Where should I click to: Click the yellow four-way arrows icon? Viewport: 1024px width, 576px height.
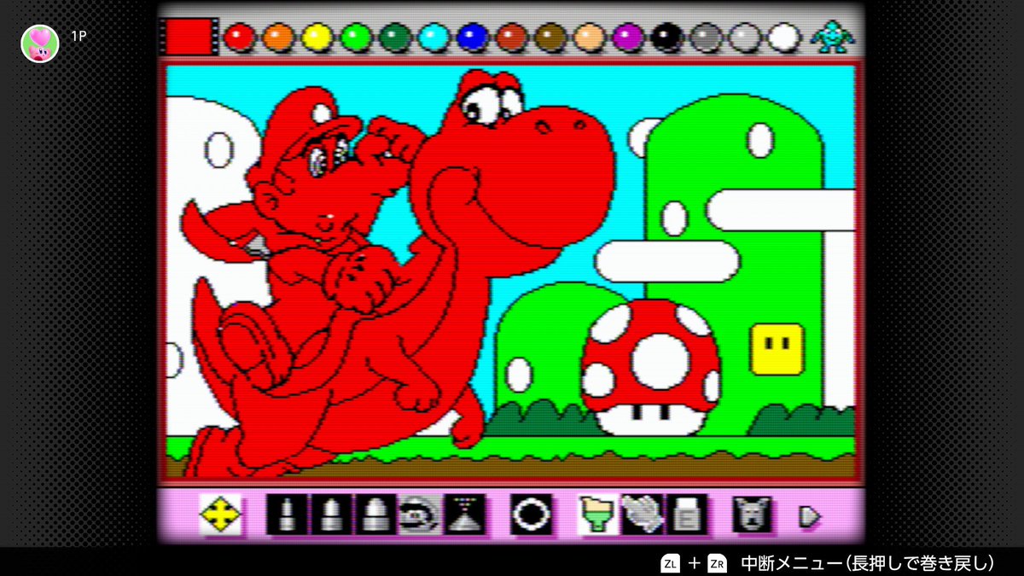[220, 515]
